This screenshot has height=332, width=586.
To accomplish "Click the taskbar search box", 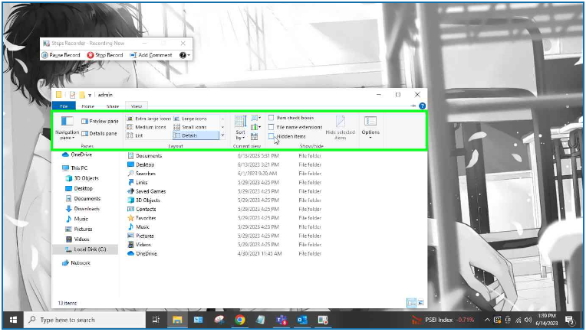I will tap(85, 320).
